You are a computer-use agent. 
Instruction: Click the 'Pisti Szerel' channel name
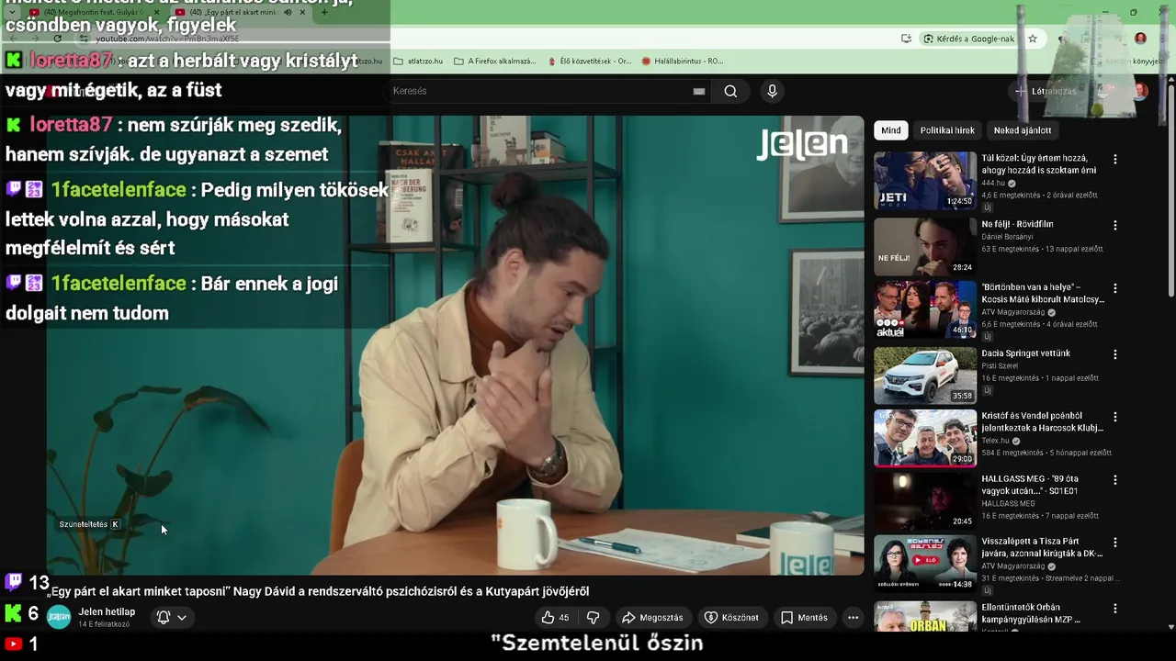point(999,366)
